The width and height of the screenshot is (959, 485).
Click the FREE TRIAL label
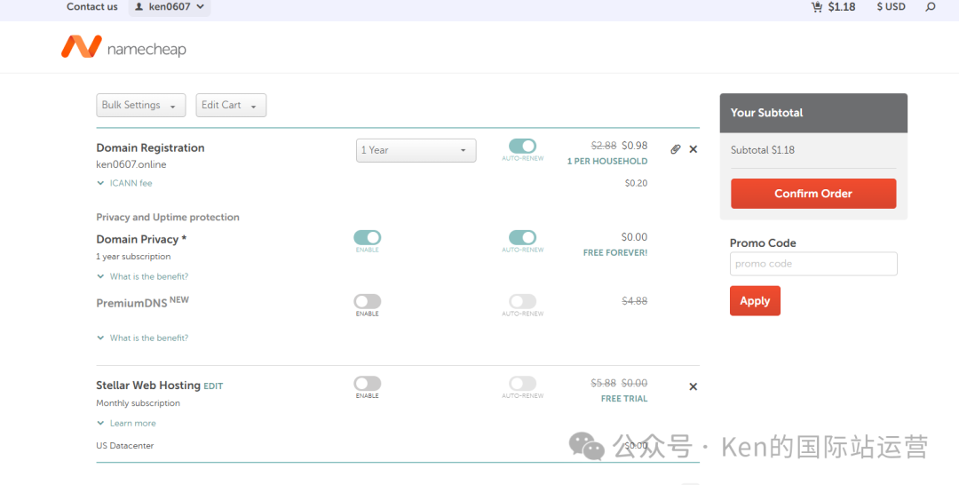[624, 399]
